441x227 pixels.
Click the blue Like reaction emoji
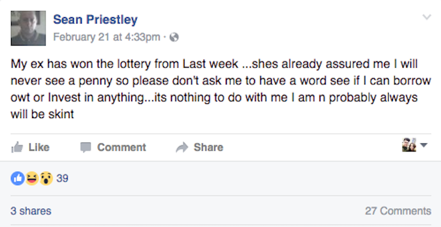(17, 178)
